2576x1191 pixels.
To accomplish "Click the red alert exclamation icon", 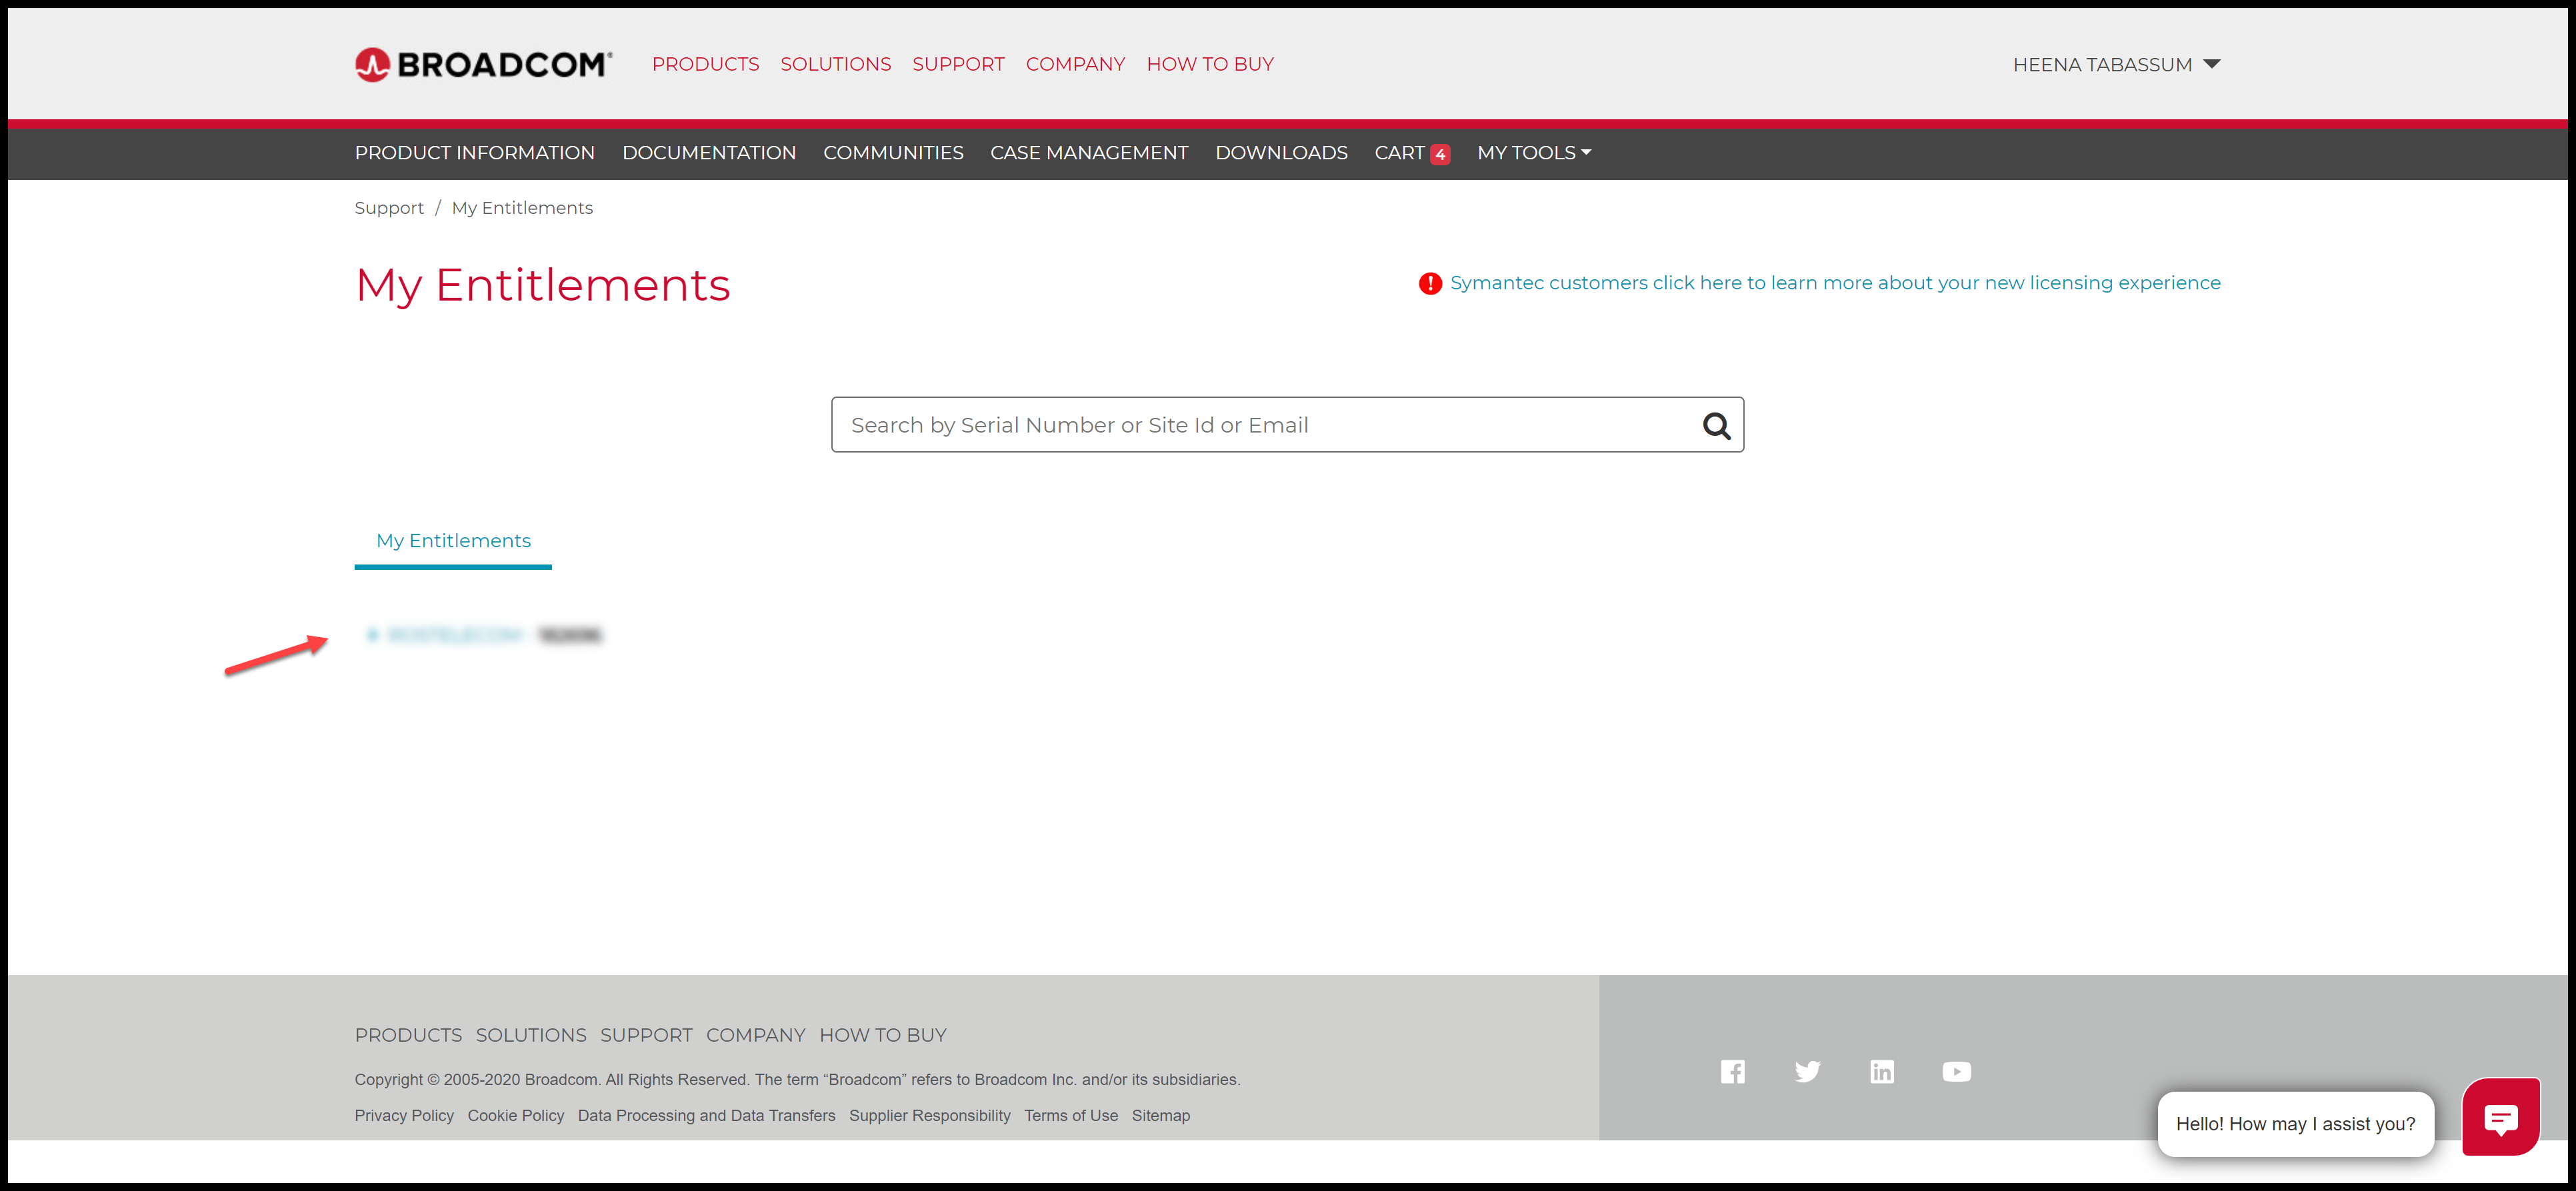I will point(1430,284).
